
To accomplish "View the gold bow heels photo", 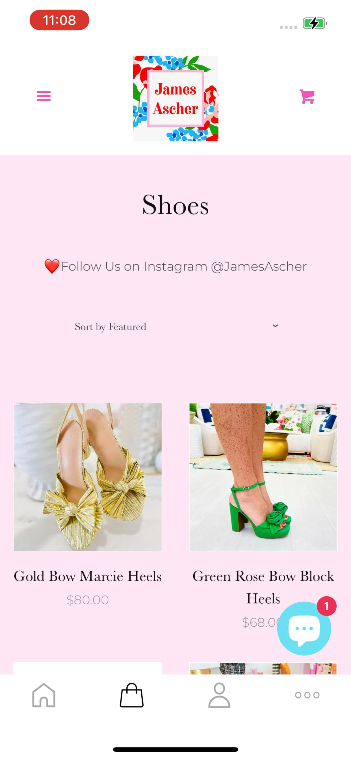I will [88, 477].
